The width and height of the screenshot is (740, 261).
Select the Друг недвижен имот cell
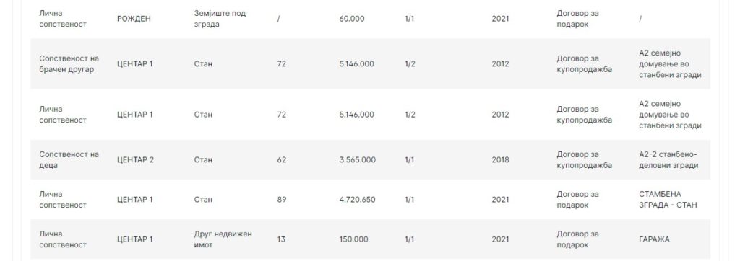[223, 239]
